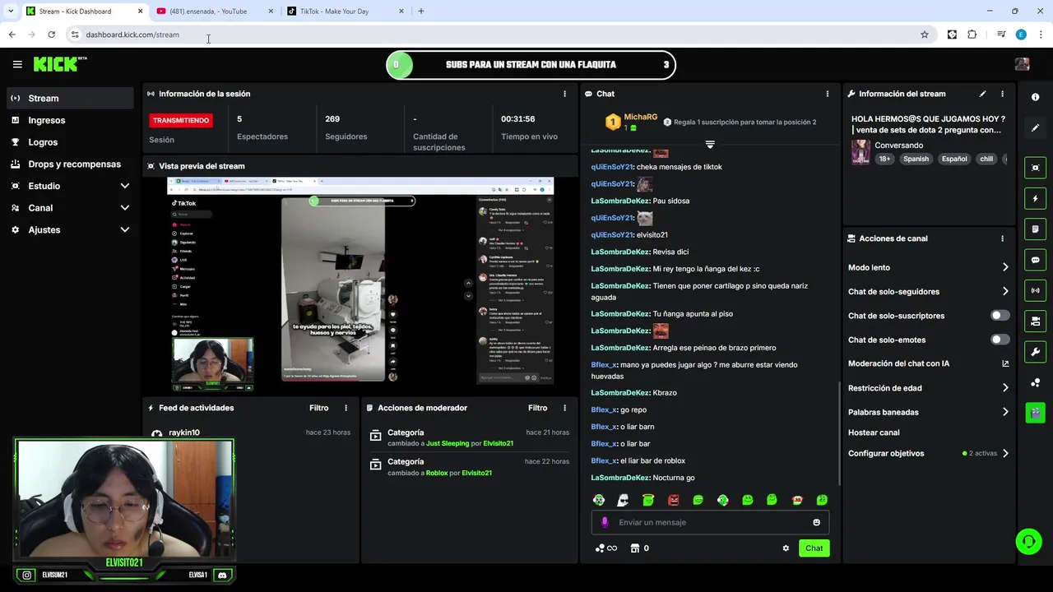This screenshot has width=1053, height=592.
Task: Click the broadcast signal icon in right toolbar
Action: click(1035, 290)
